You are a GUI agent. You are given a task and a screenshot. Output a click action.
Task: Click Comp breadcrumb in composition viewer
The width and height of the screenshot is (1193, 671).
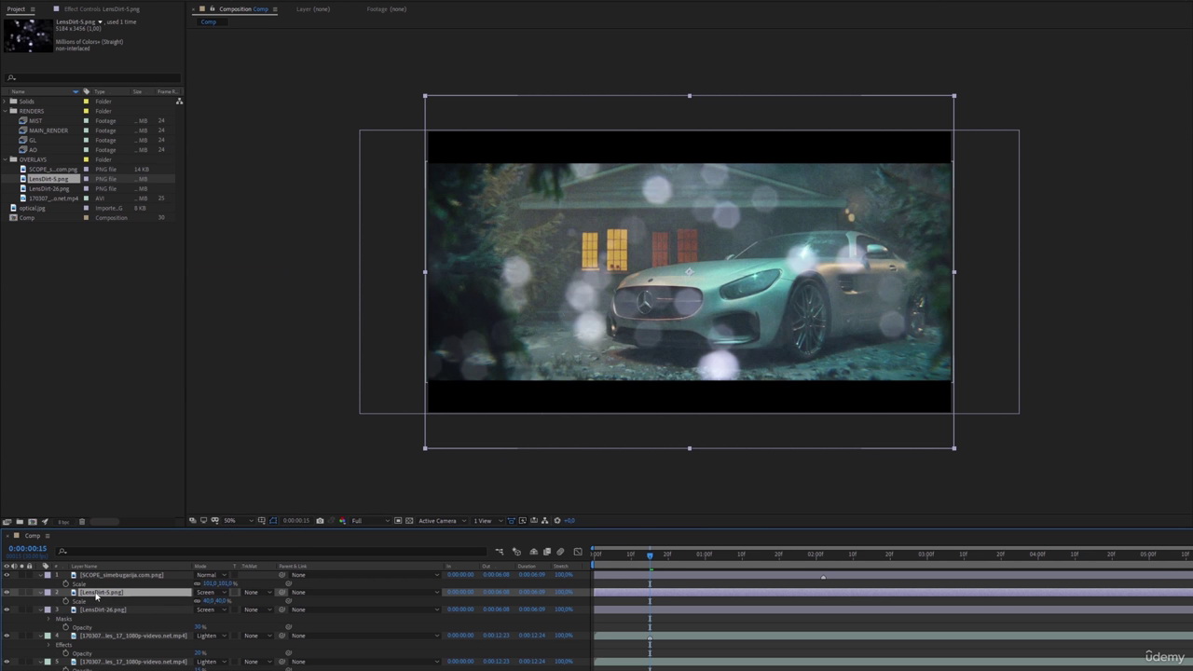tap(208, 21)
